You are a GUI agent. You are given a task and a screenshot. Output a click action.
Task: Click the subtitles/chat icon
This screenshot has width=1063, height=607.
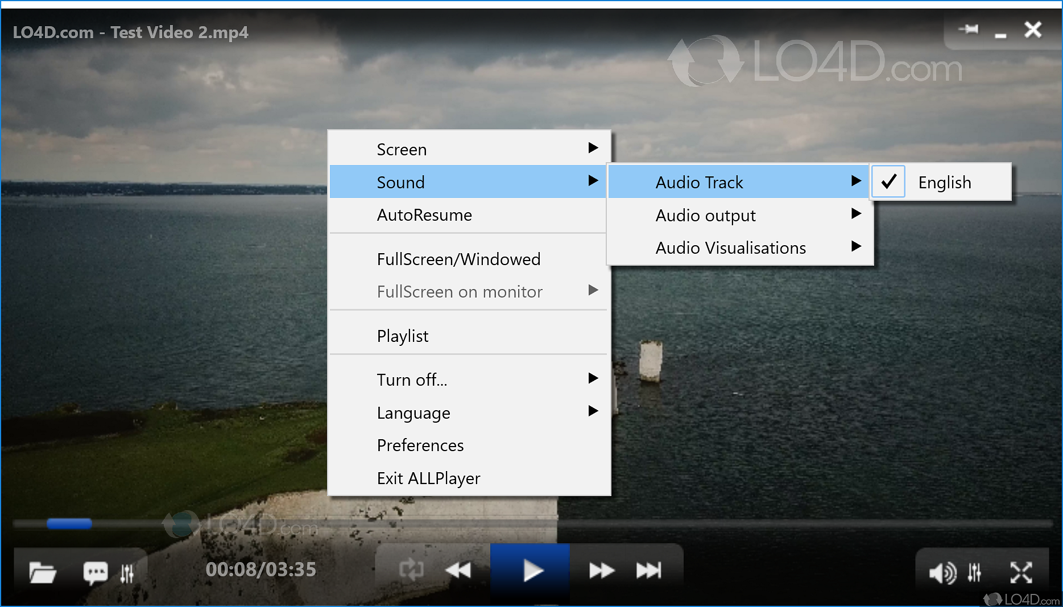click(96, 572)
